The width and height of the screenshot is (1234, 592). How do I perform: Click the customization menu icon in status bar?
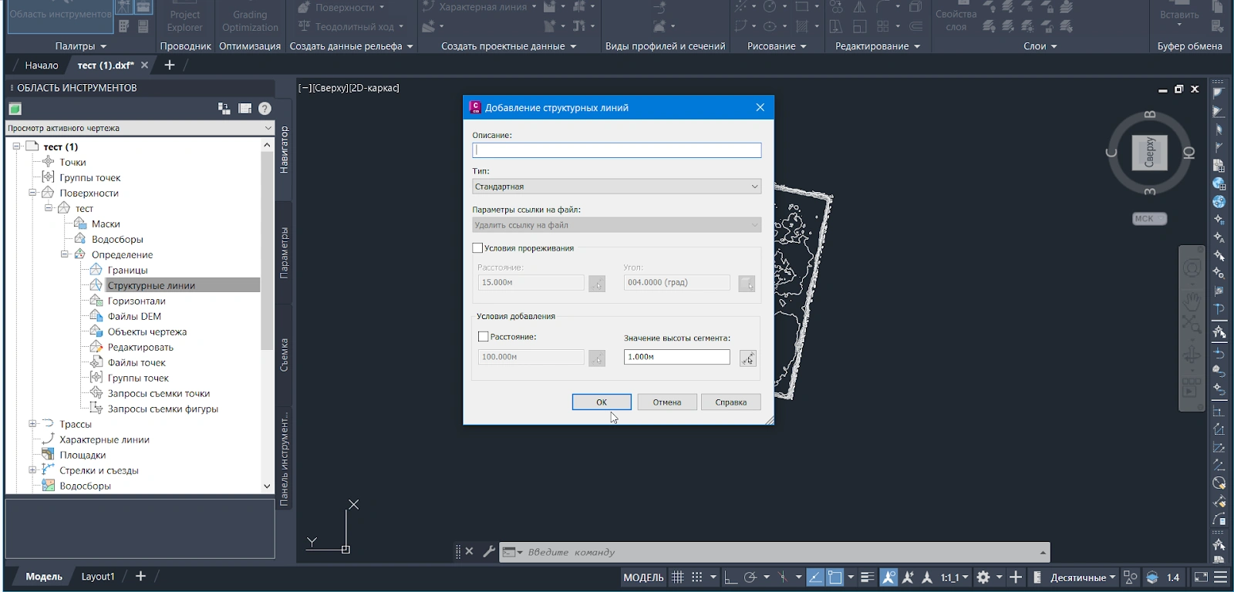[x=1221, y=577]
